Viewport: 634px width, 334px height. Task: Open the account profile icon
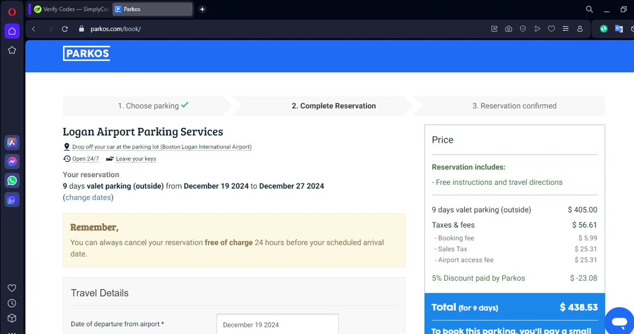point(580,29)
